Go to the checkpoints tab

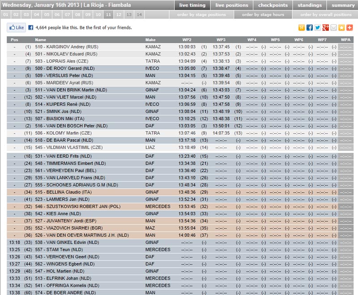[x=273, y=5]
